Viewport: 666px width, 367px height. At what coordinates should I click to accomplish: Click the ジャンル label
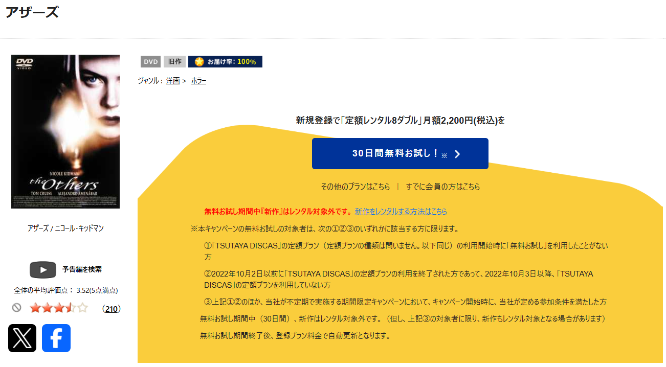[x=150, y=81]
